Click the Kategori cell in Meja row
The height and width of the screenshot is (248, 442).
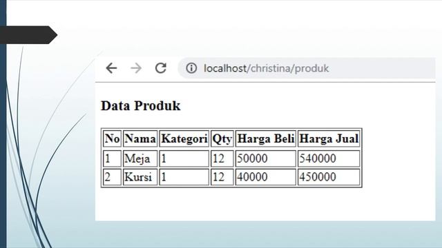coord(184,158)
